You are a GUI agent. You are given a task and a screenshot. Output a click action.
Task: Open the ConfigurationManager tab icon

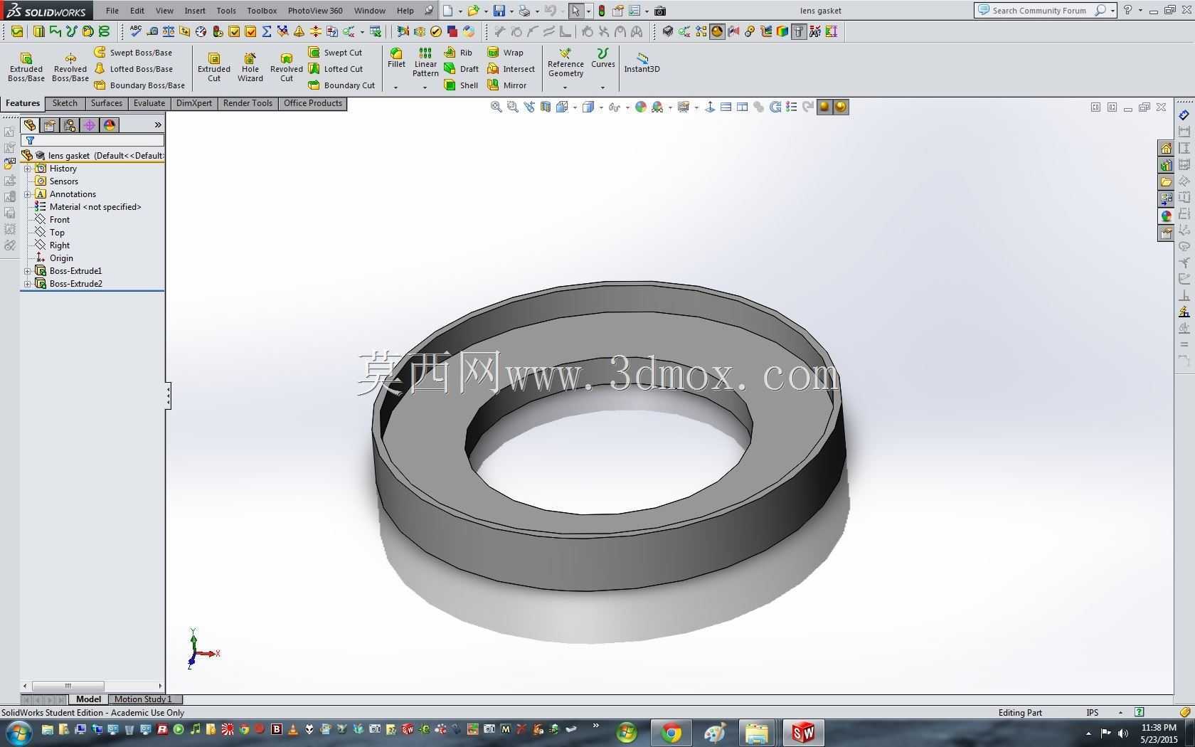(69, 125)
